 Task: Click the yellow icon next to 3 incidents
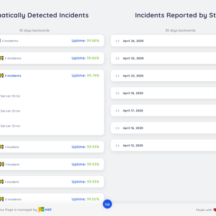click(2, 75)
